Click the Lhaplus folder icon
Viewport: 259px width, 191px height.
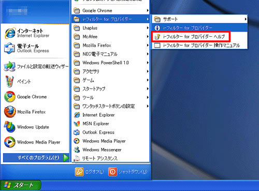click(x=77, y=28)
